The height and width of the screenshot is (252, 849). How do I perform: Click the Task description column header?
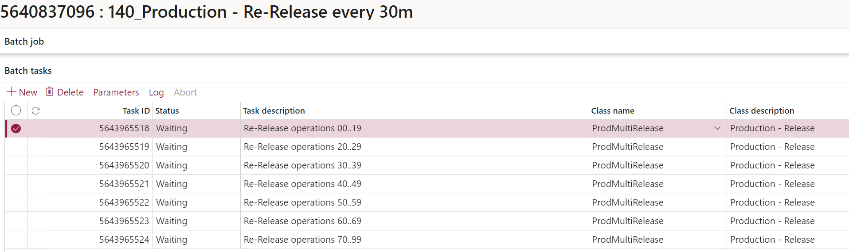click(274, 111)
